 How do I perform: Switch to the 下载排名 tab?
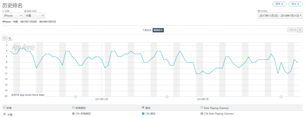click(147, 30)
